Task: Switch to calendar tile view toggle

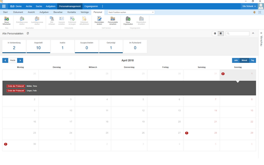Action: click(x=221, y=33)
